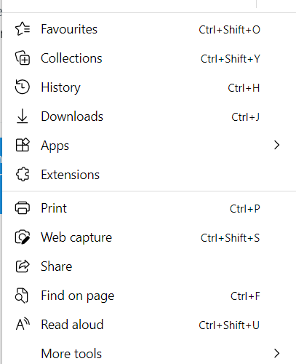The image size is (296, 364).
Task: Expand the More tools submenu arrow
Action: pyautogui.click(x=276, y=353)
